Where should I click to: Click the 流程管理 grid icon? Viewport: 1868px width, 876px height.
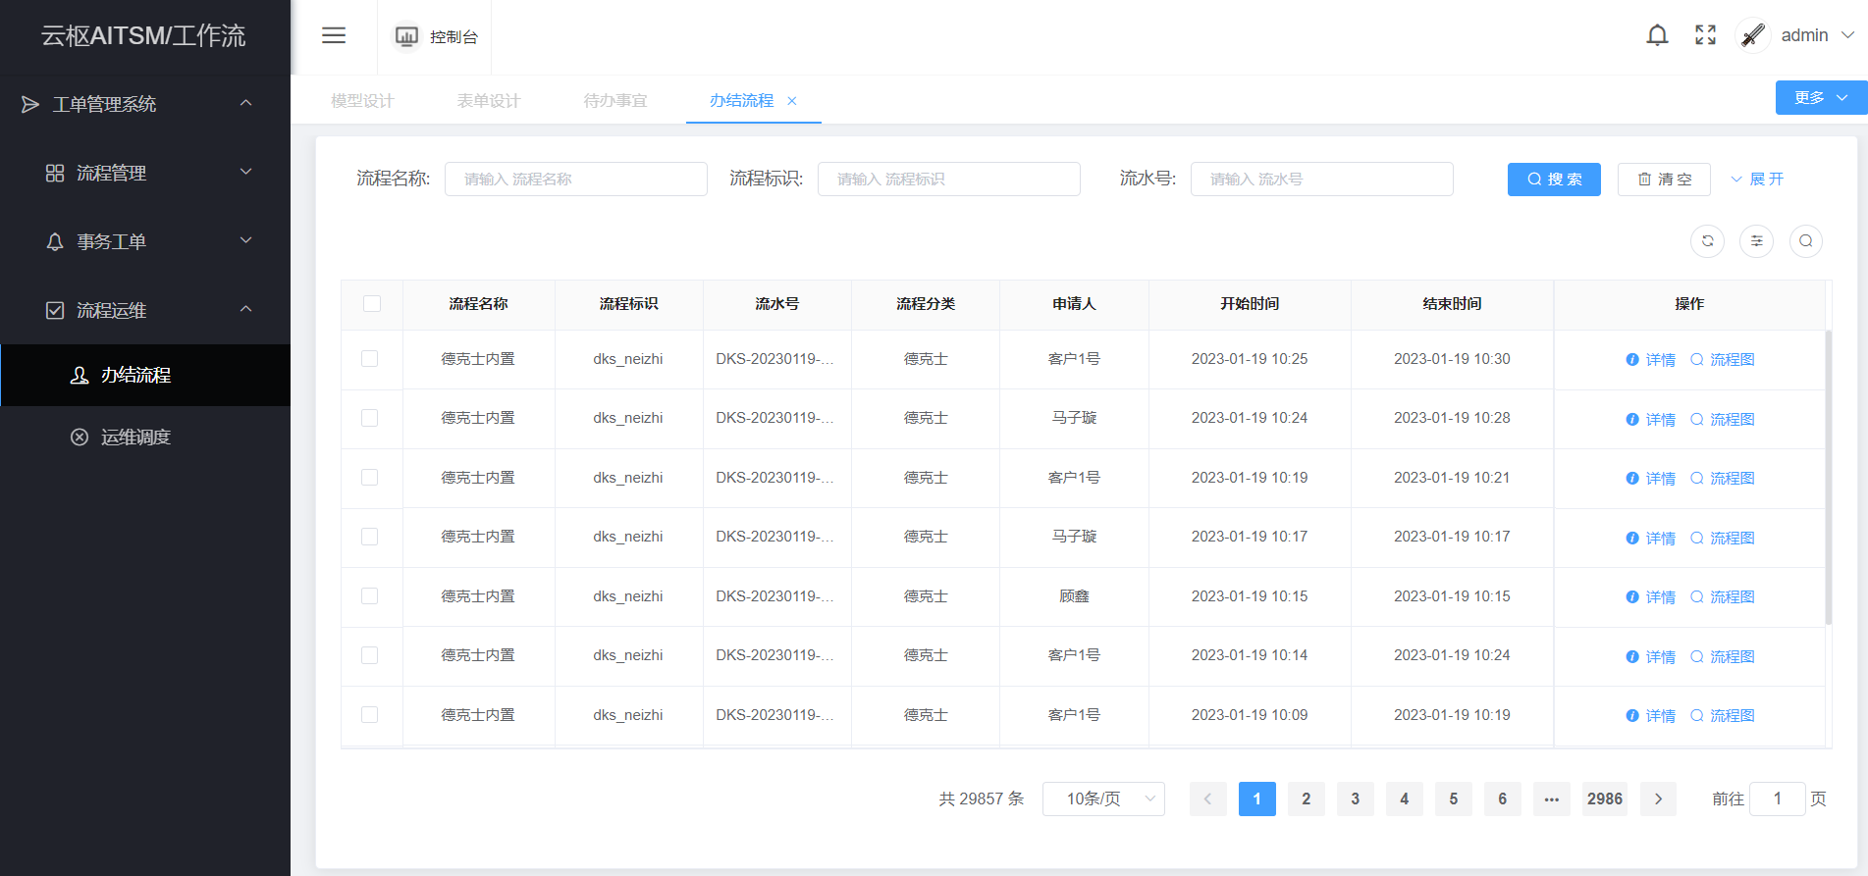[x=55, y=173]
